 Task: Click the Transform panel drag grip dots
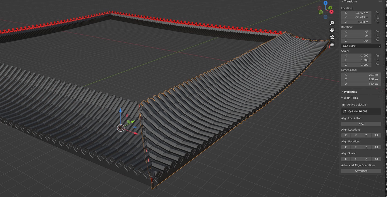[x=380, y=1]
